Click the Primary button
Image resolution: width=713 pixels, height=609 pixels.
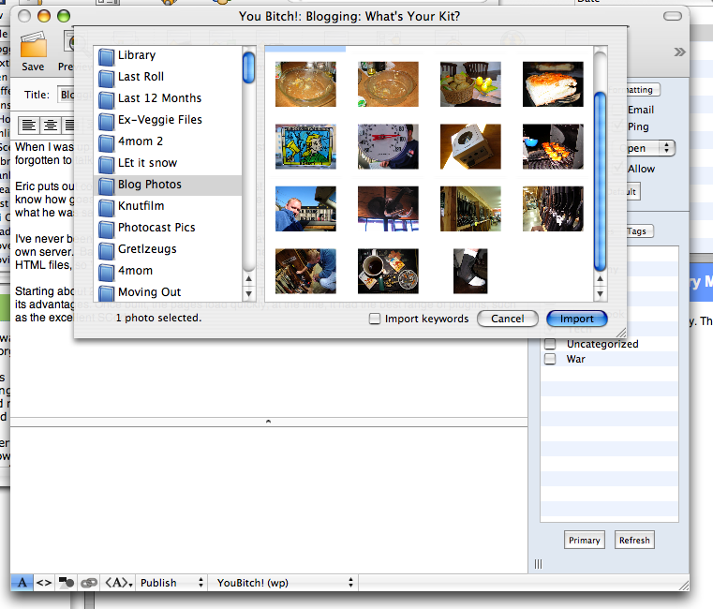click(585, 540)
